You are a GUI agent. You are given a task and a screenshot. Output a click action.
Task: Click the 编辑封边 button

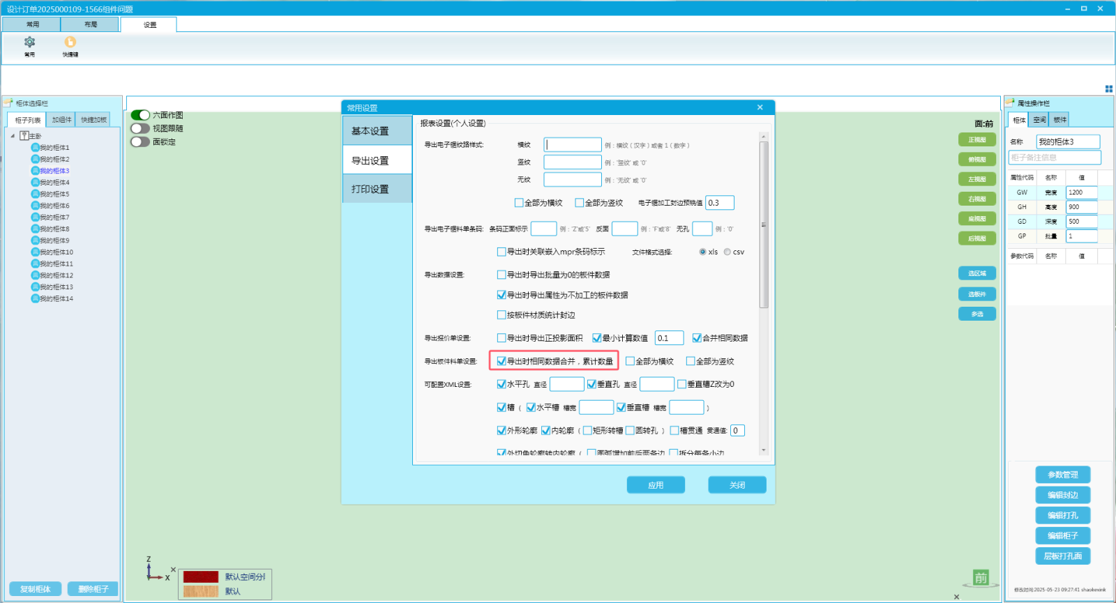point(1063,495)
